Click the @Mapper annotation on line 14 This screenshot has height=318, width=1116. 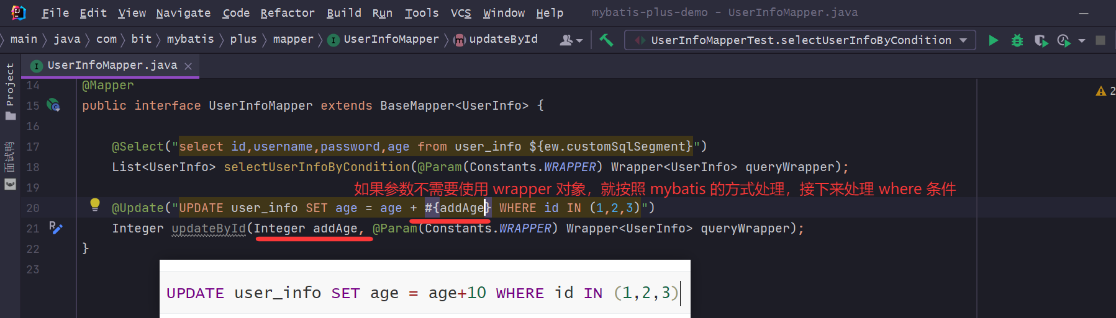[108, 86]
